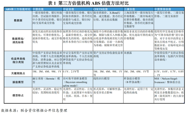186x113 pixels.
Task: Select cell 资产支持证券收盘收益率曲线
Action: click(x=108, y=60)
